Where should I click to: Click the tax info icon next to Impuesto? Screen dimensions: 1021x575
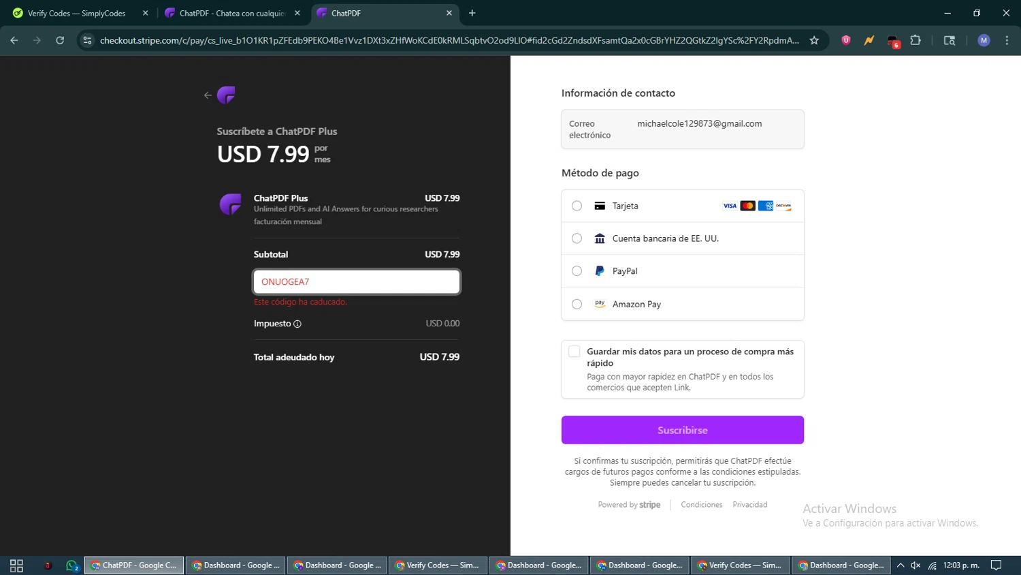click(297, 324)
